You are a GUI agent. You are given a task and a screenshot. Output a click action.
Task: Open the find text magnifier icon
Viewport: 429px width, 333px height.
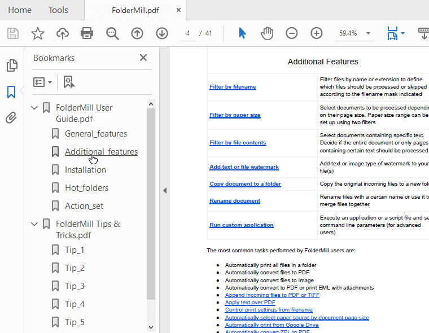pos(112,34)
